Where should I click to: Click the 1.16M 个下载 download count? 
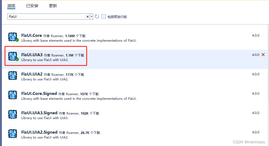pos(75,36)
